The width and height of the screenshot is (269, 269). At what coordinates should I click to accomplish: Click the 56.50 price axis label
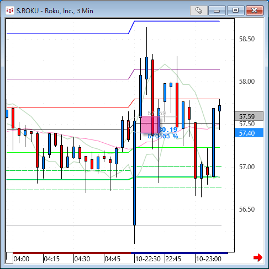[x=247, y=209]
